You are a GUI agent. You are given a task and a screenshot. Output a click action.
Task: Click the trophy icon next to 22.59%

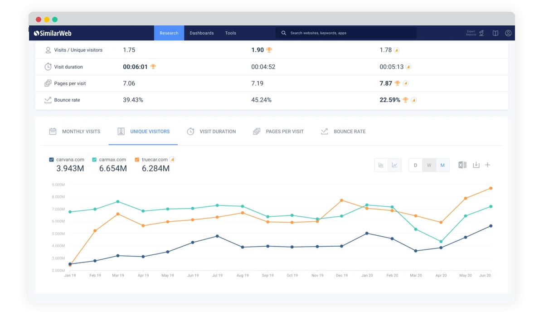[405, 100]
